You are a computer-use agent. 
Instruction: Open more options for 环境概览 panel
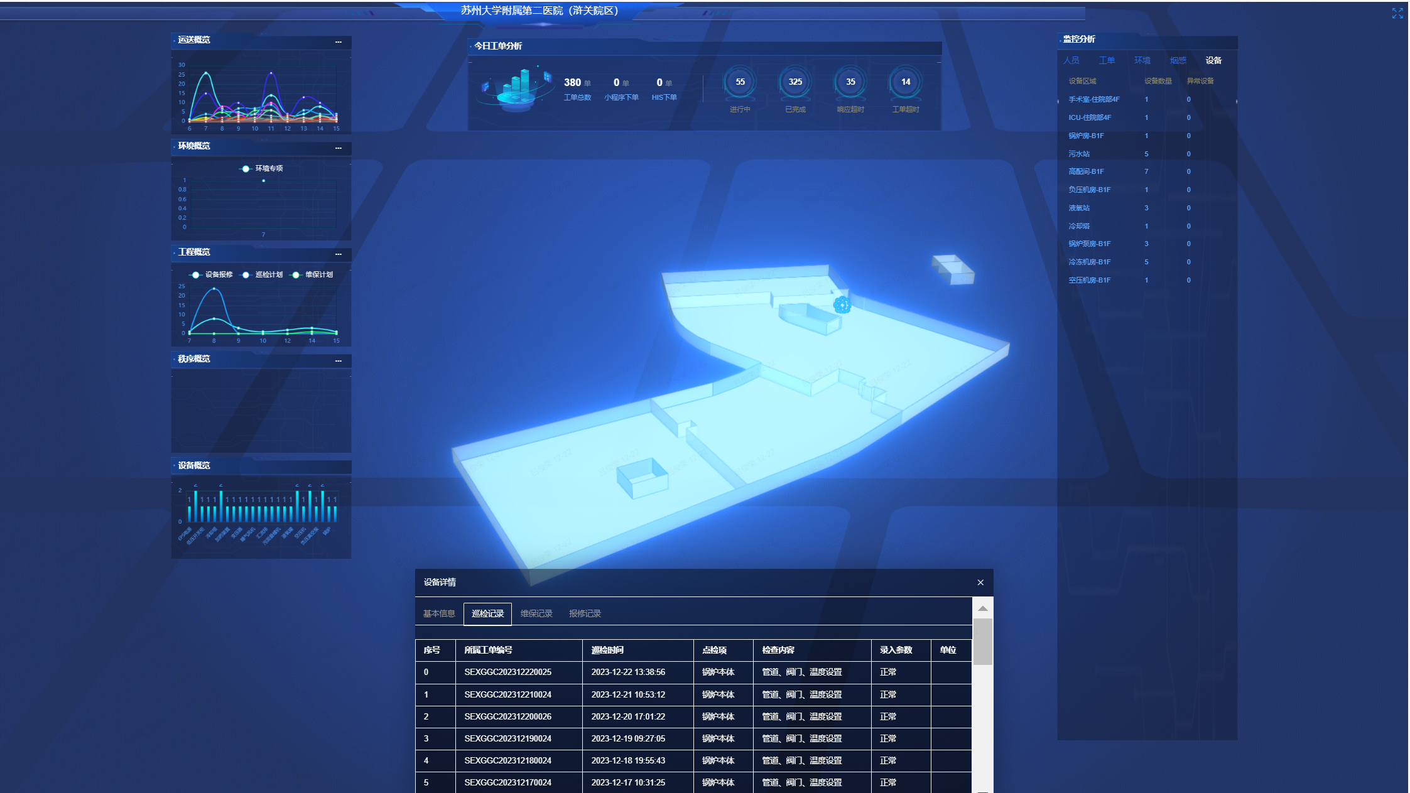(x=338, y=148)
